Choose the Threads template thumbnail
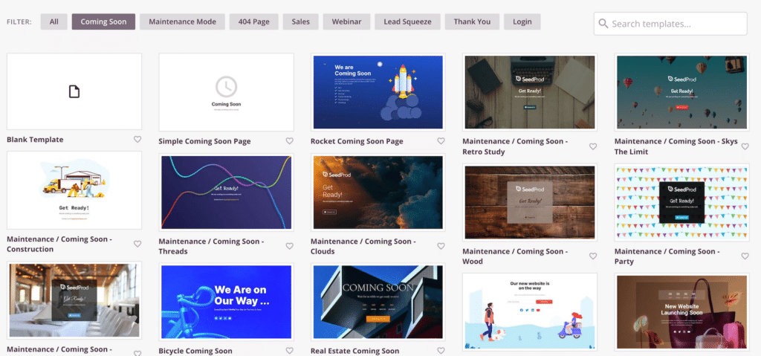This screenshot has height=356, width=761. click(x=226, y=192)
